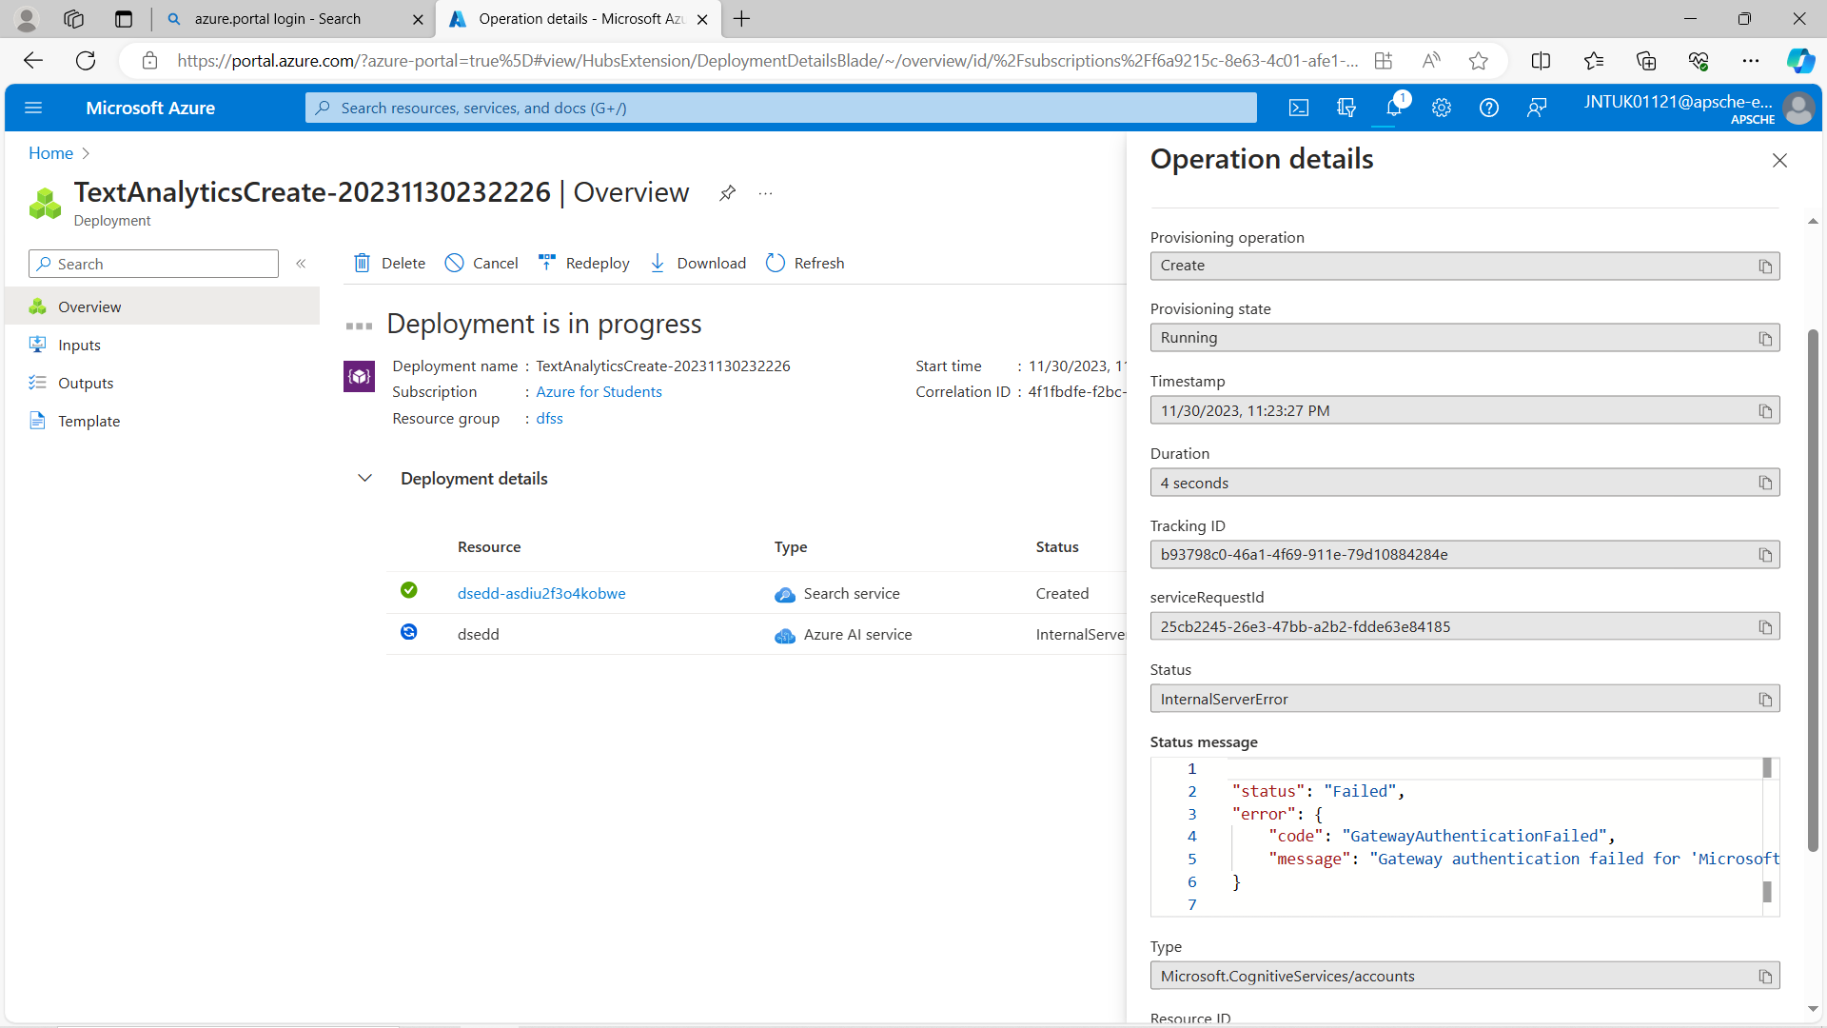The height and width of the screenshot is (1028, 1827).
Task: Go back with the browser back arrow
Action: point(33,61)
